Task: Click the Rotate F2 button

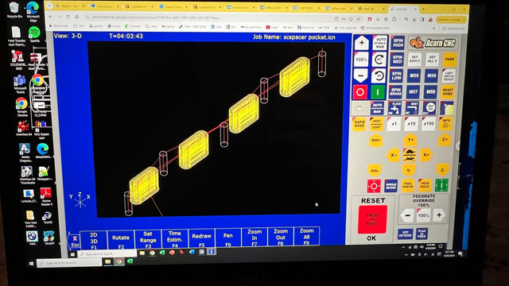Action: pyautogui.click(x=121, y=239)
